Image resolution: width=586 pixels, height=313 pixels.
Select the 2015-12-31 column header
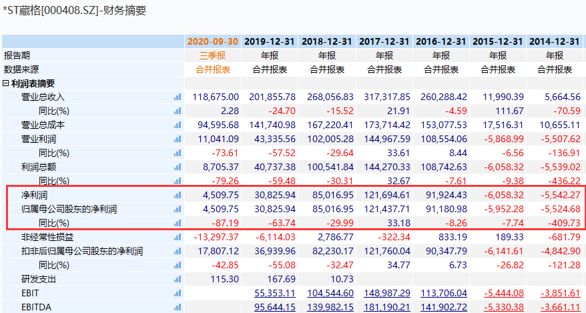pyautogui.click(x=498, y=41)
